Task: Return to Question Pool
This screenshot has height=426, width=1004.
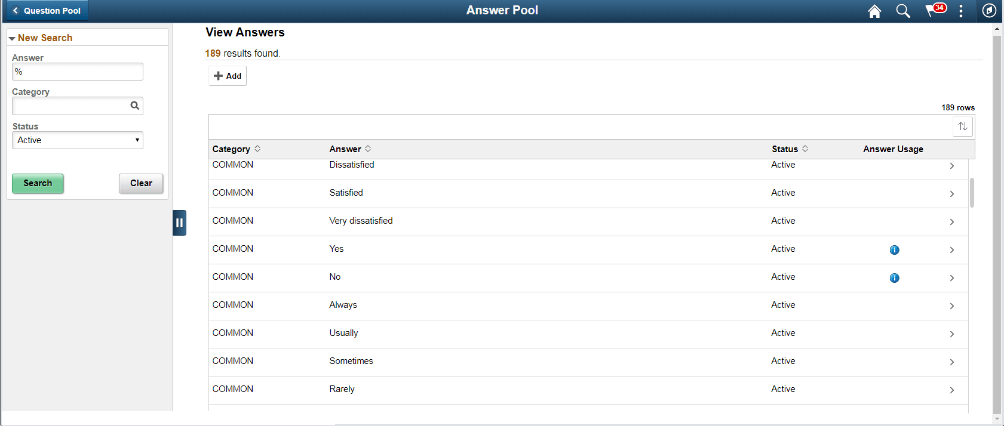Action: click(46, 10)
